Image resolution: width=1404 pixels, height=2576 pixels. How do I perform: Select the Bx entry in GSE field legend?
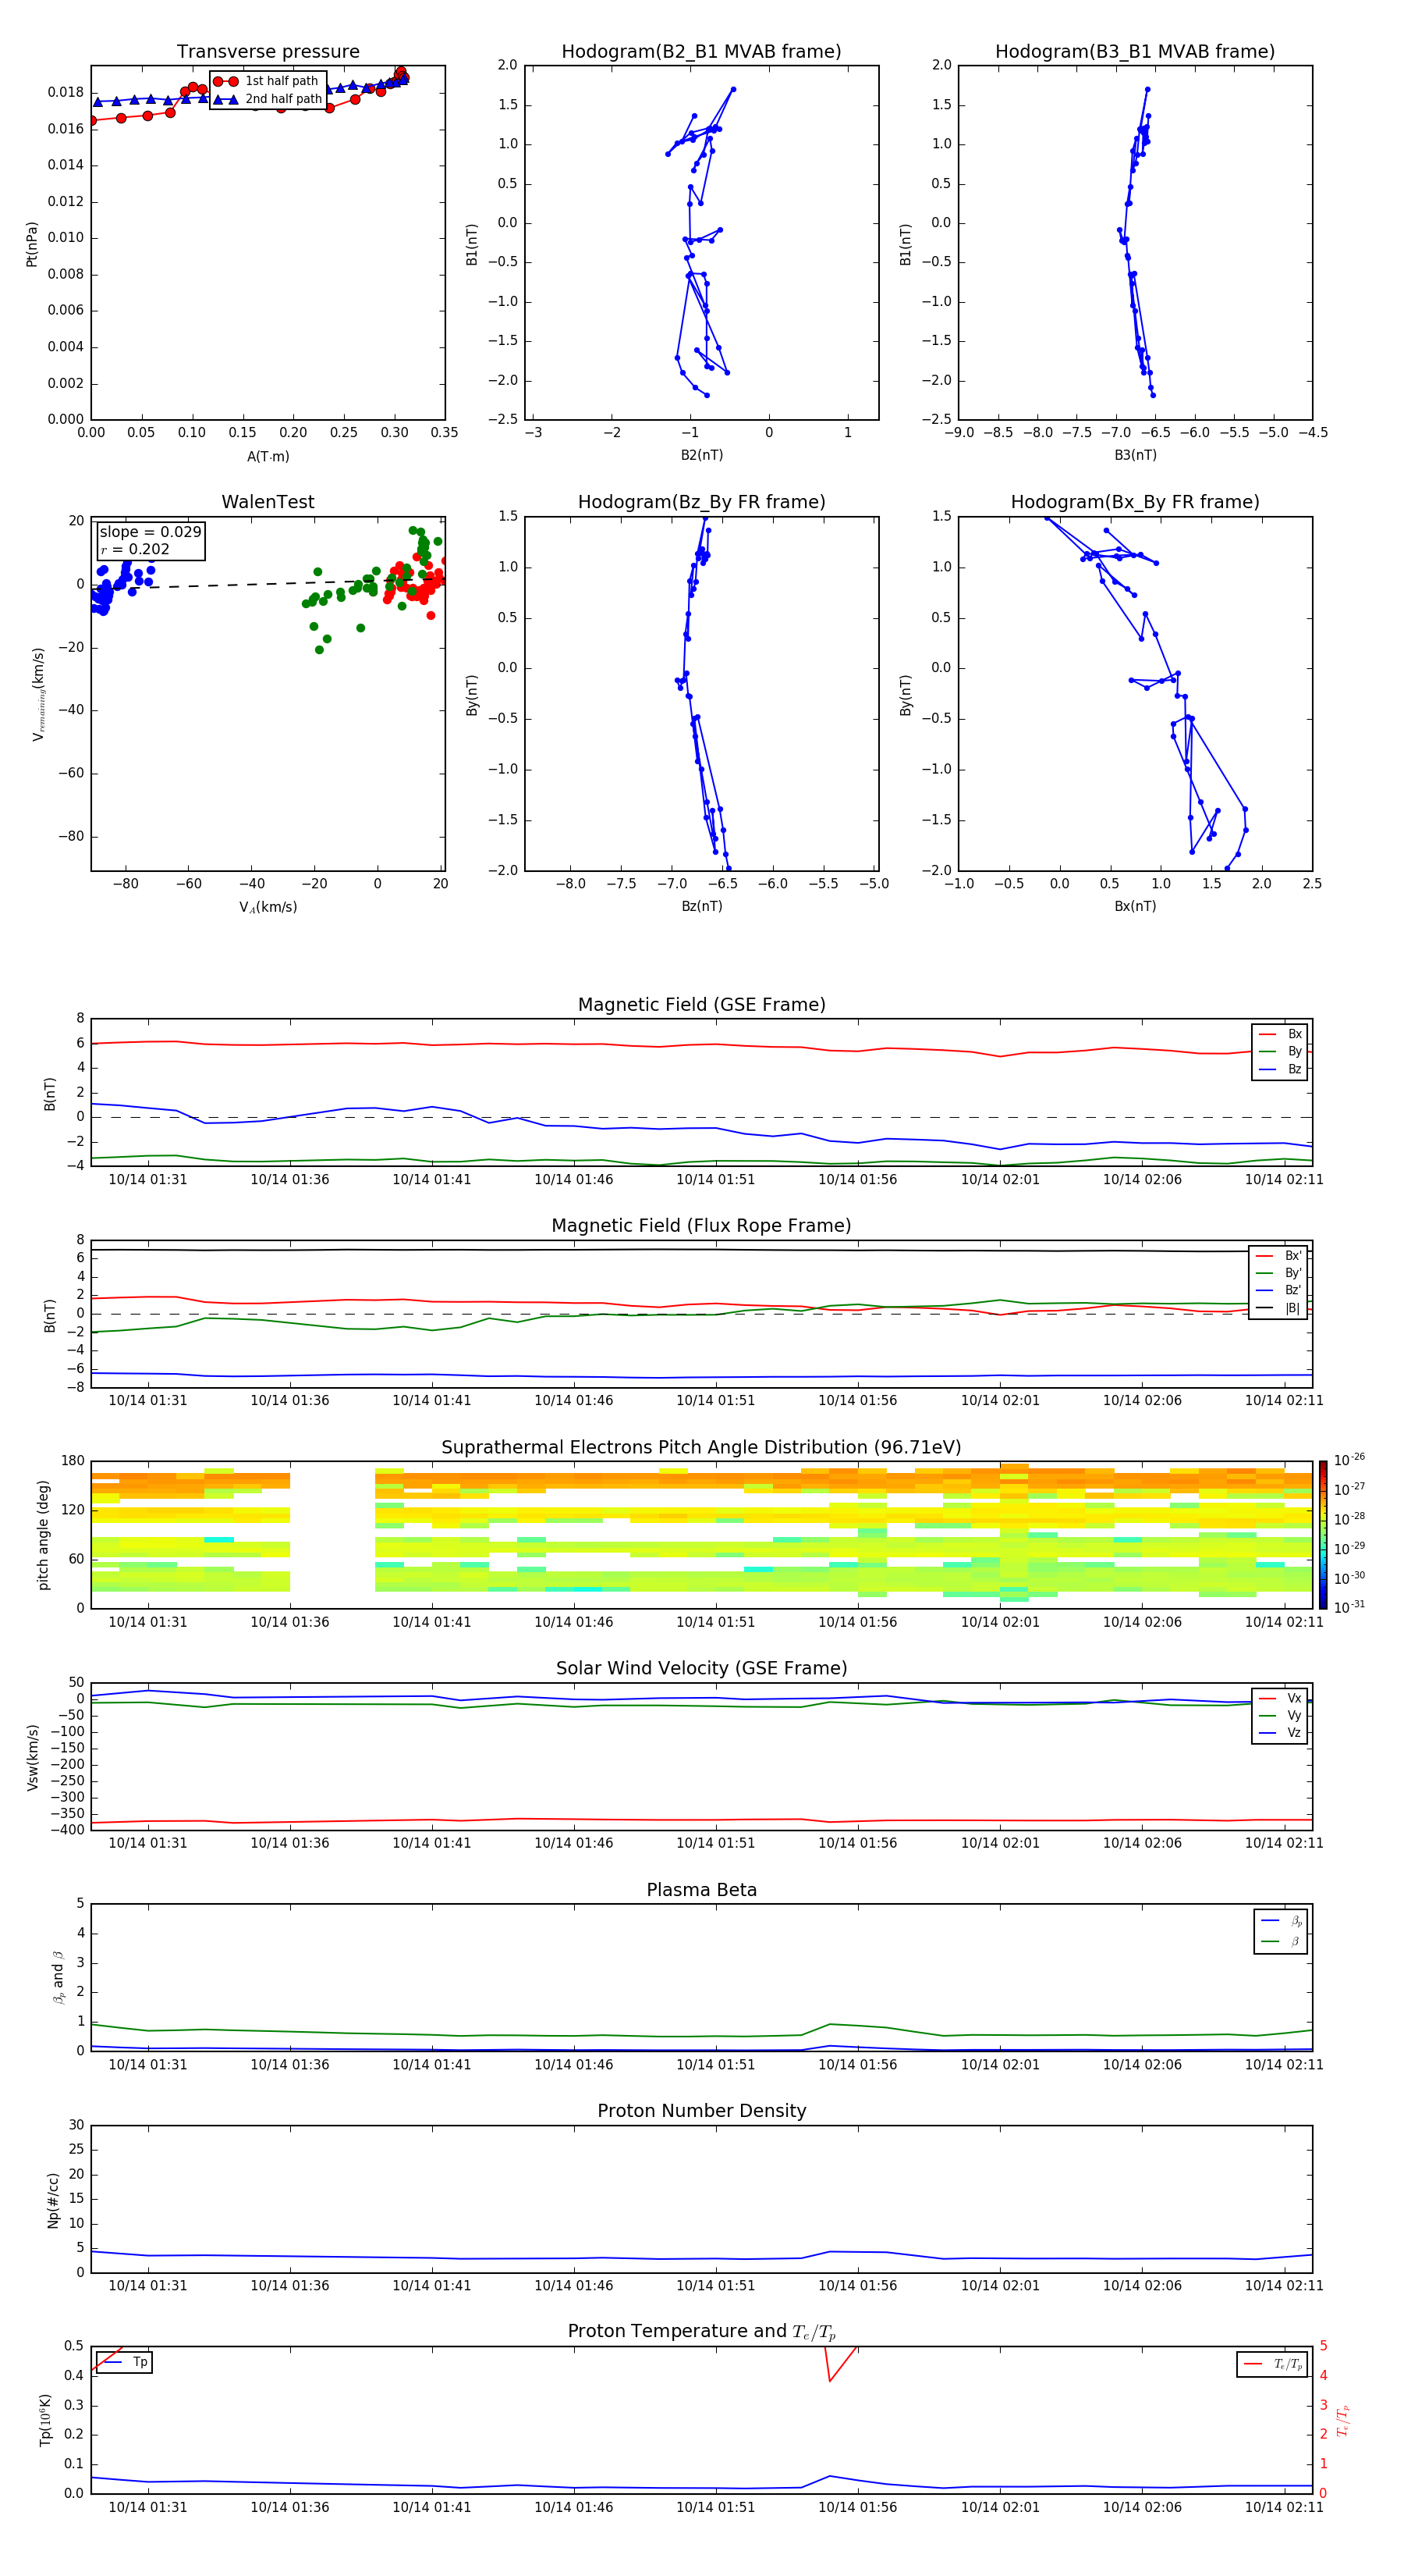1280,1034
